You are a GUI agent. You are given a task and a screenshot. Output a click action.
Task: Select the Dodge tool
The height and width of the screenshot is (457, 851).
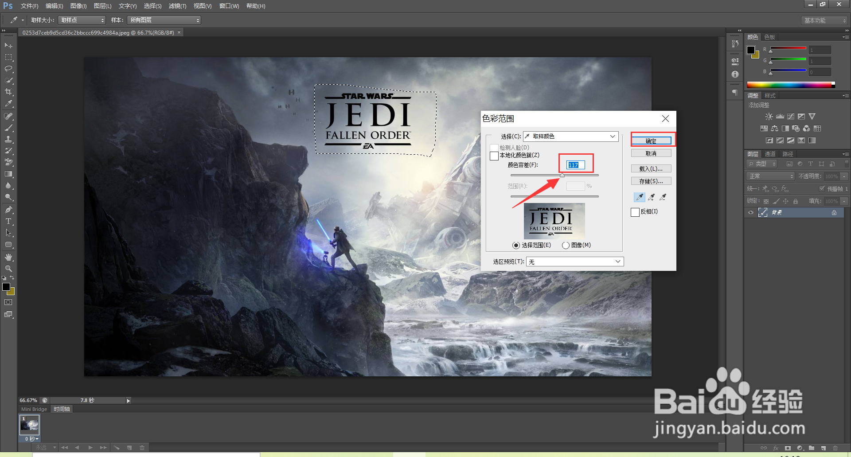8,197
